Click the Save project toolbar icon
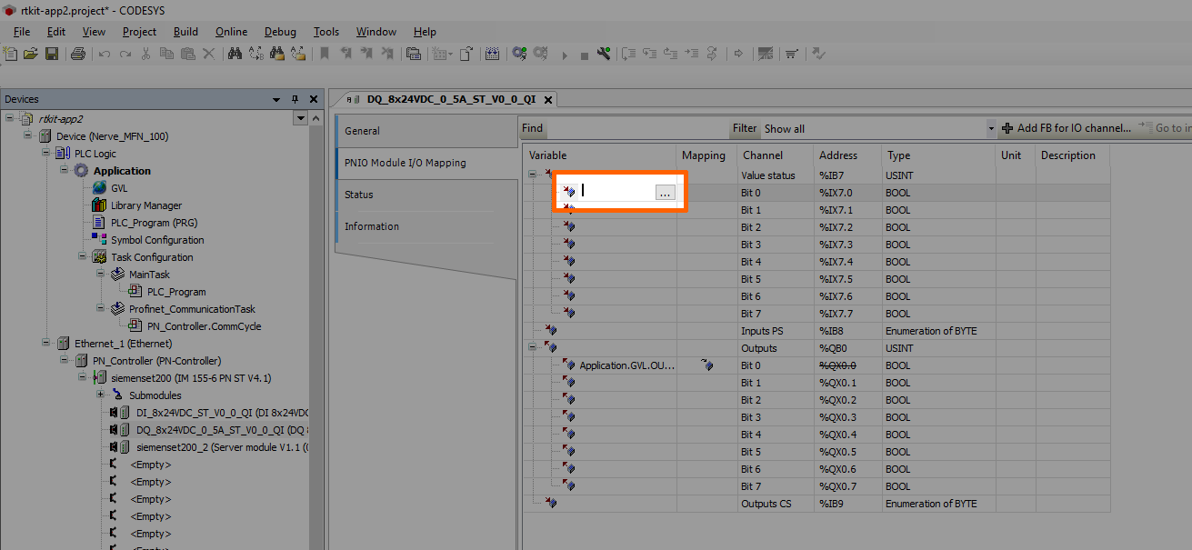The width and height of the screenshot is (1192, 550). click(52, 54)
